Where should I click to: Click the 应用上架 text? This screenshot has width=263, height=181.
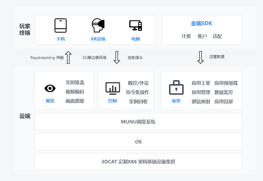click(201, 83)
